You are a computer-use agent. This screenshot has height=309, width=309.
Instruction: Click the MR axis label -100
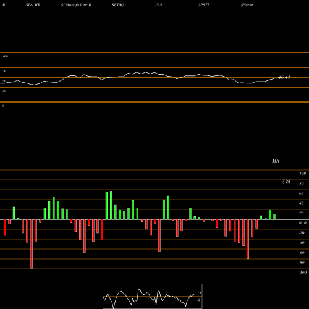click(x=303, y=273)
